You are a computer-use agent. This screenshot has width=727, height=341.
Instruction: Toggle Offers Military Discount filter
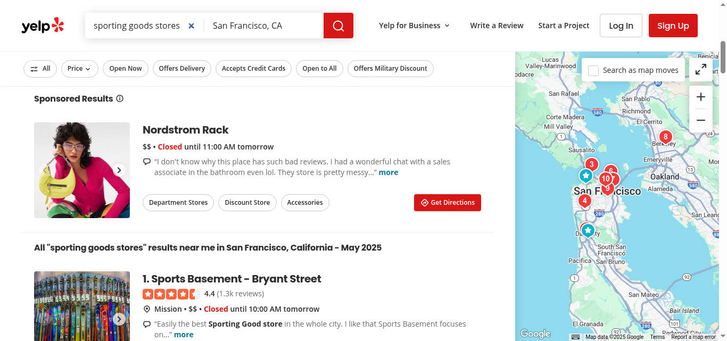390,69
